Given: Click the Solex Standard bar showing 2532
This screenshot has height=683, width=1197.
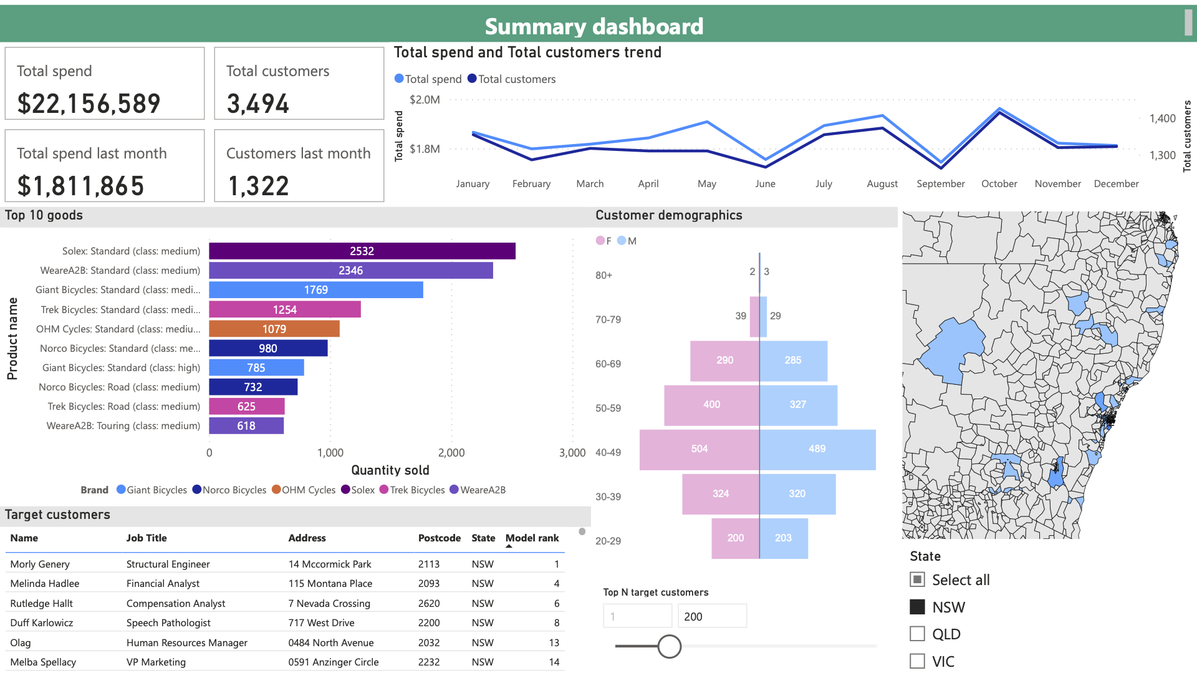Looking at the screenshot, I should point(362,251).
